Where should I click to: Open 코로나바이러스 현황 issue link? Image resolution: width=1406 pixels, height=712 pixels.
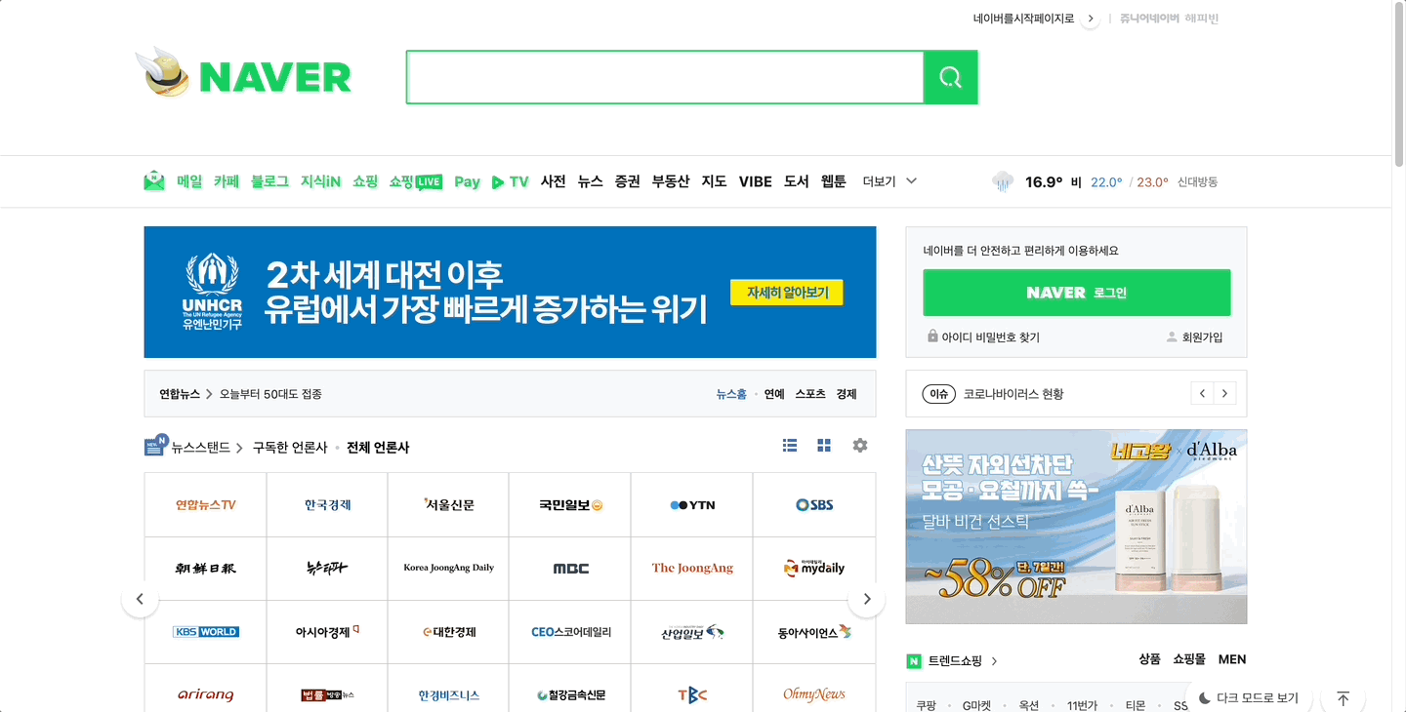tap(1013, 394)
